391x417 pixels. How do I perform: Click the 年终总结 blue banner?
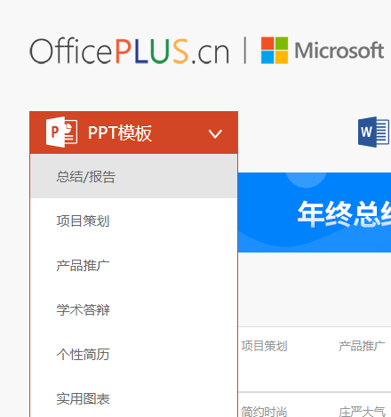[315, 213]
